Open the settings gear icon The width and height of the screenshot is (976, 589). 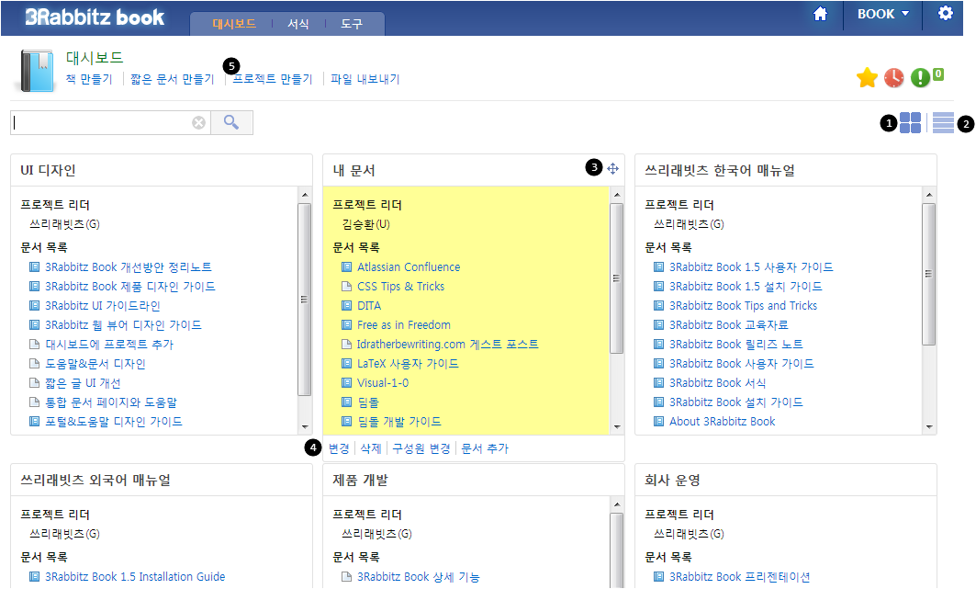pos(946,14)
